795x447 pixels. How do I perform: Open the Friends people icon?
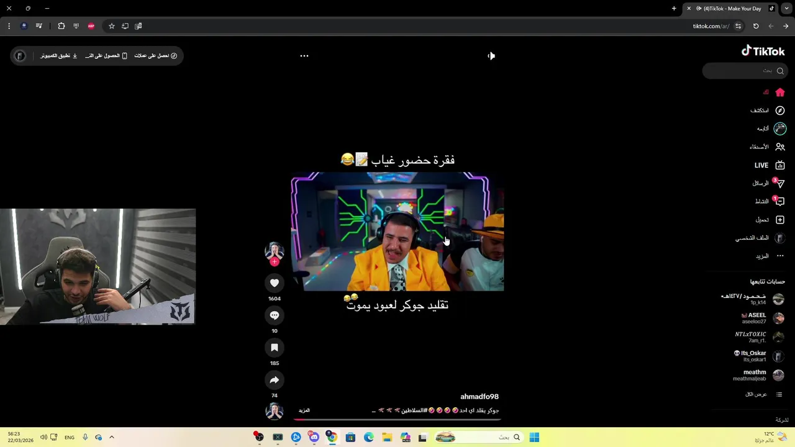780,147
